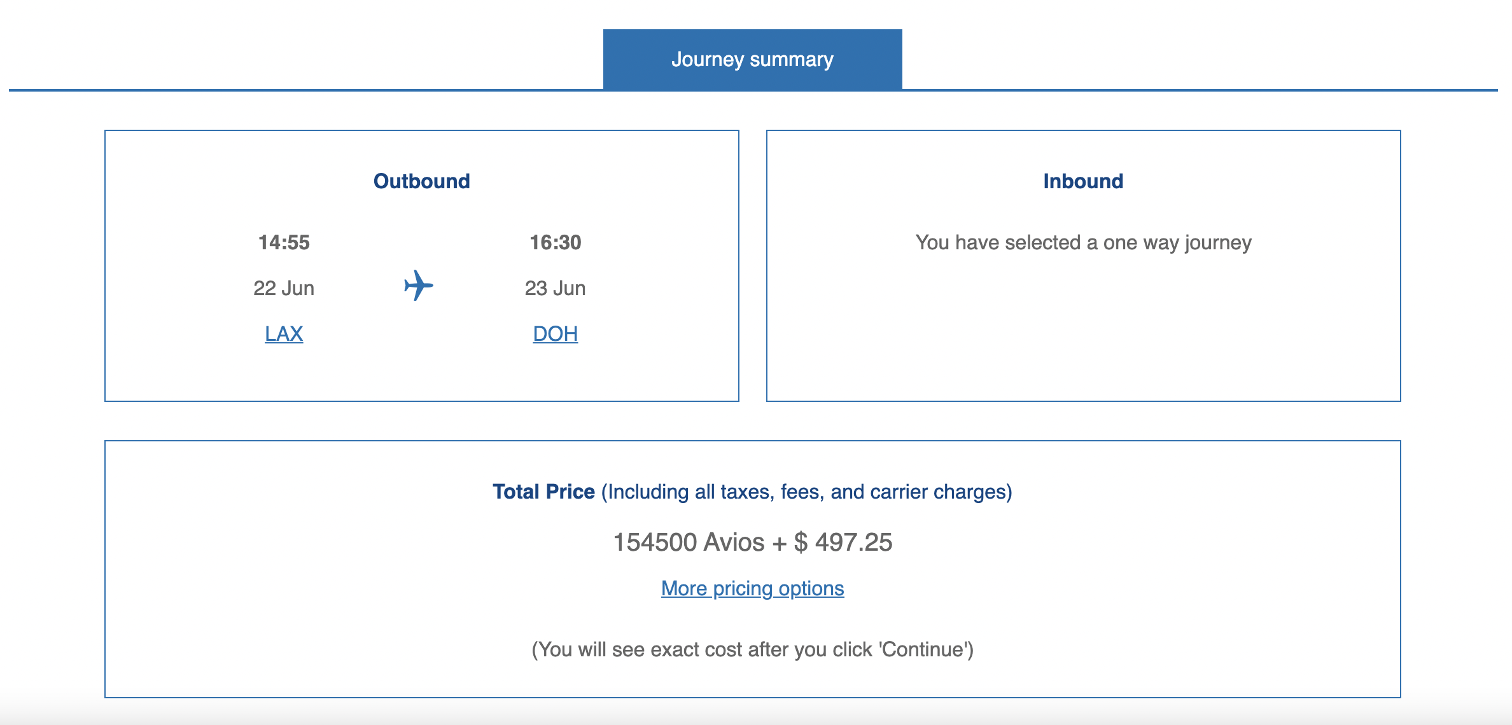The height and width of the screenshot is (725, 1512).
Task: Click the $ 497.25 cash amount
Action: click(843, 542)
